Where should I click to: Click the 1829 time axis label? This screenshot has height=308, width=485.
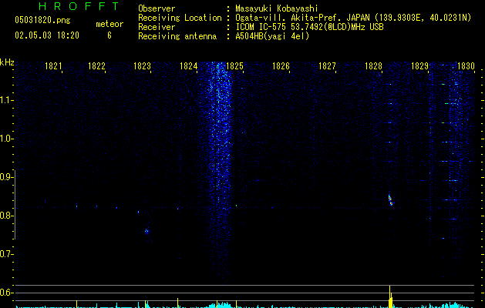click(x=419, y=66)
